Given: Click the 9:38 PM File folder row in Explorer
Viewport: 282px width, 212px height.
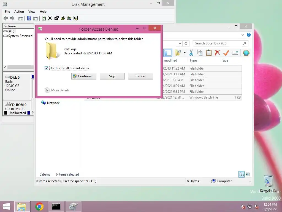Looking at the screenshot, I should [x=202, y=92].
